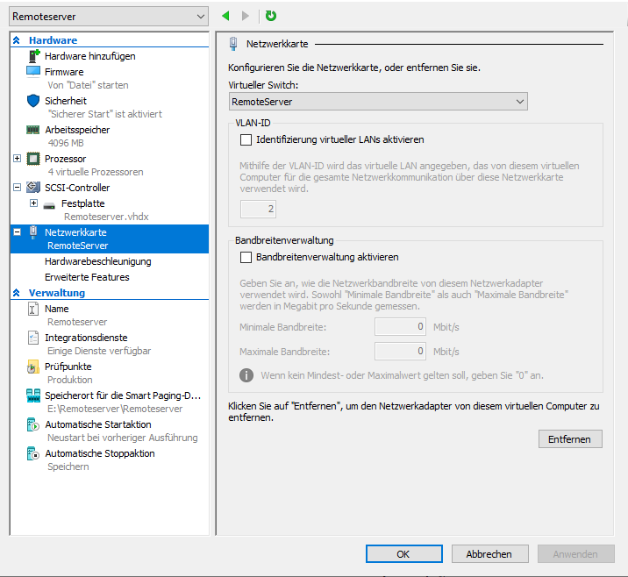Click the Netzwerkkarte adapter icon in tree
Image resolution: width=628 pixels, height=577 pixels.
click(x=33, y=232)
